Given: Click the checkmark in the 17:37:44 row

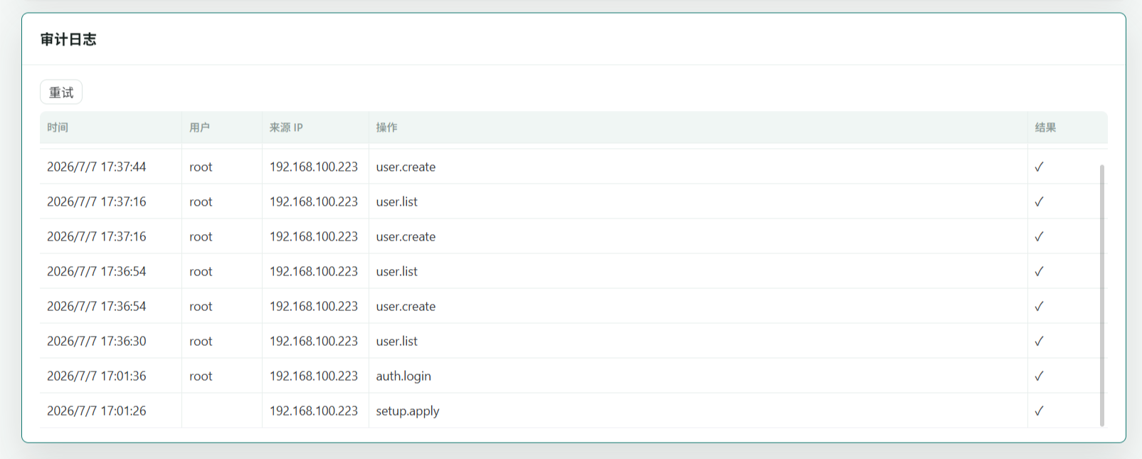Looking at the screenshot, I should (x=1039, y=167).
